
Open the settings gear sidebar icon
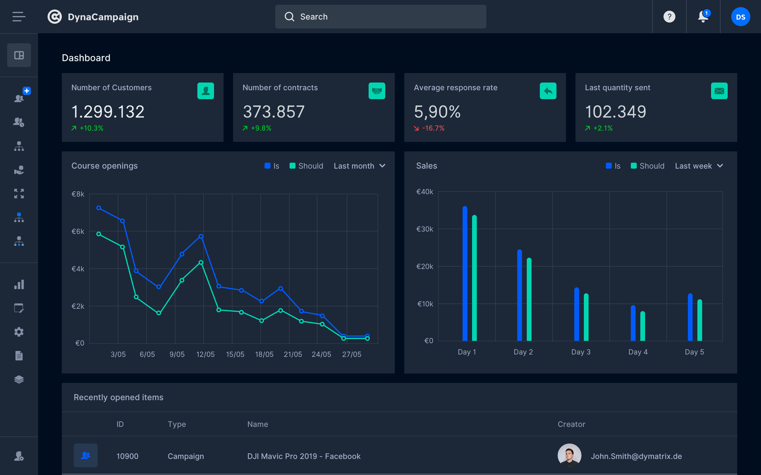(19, 332)
